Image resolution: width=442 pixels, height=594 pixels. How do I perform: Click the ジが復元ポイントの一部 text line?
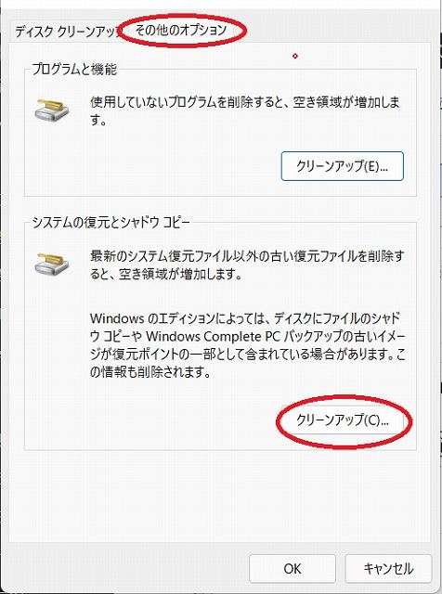[248, 355]
